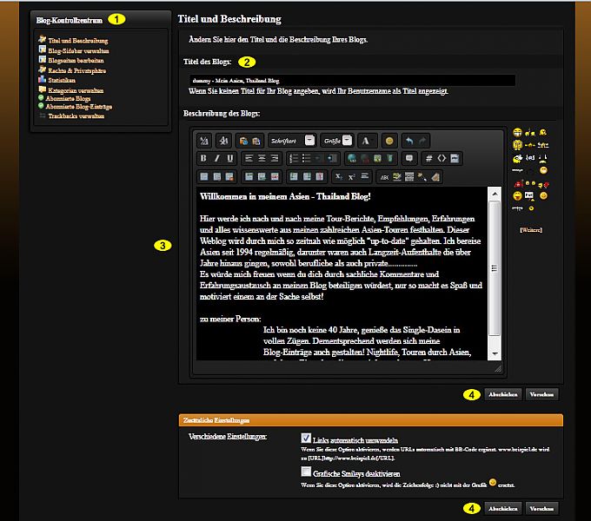This screenshot has width=591, height=521.
Task: Open the Schriftart font dropdown
Action: (x=292, y=141)
